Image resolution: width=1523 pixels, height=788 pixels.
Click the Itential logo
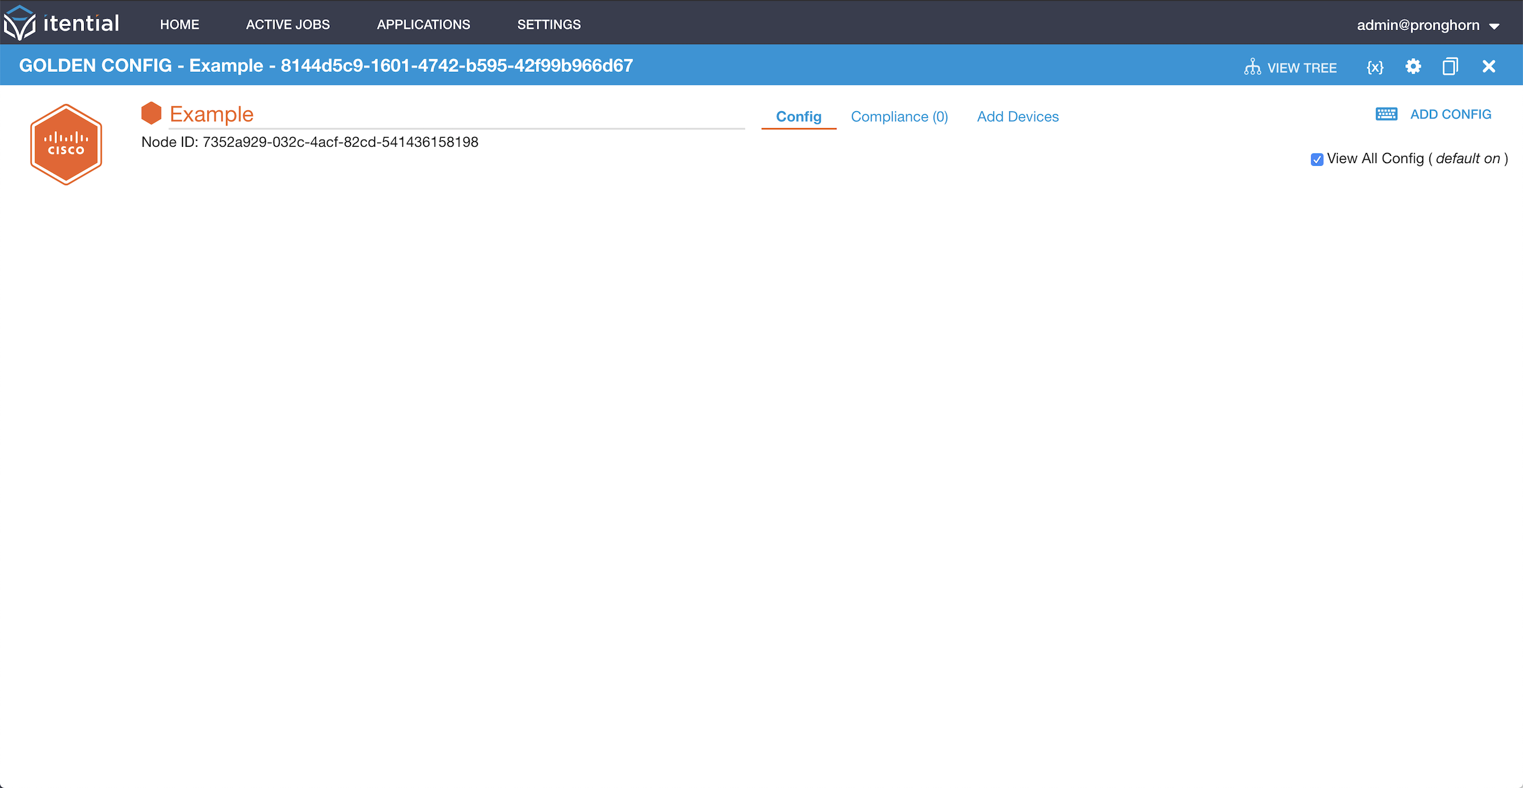point(62,24)
